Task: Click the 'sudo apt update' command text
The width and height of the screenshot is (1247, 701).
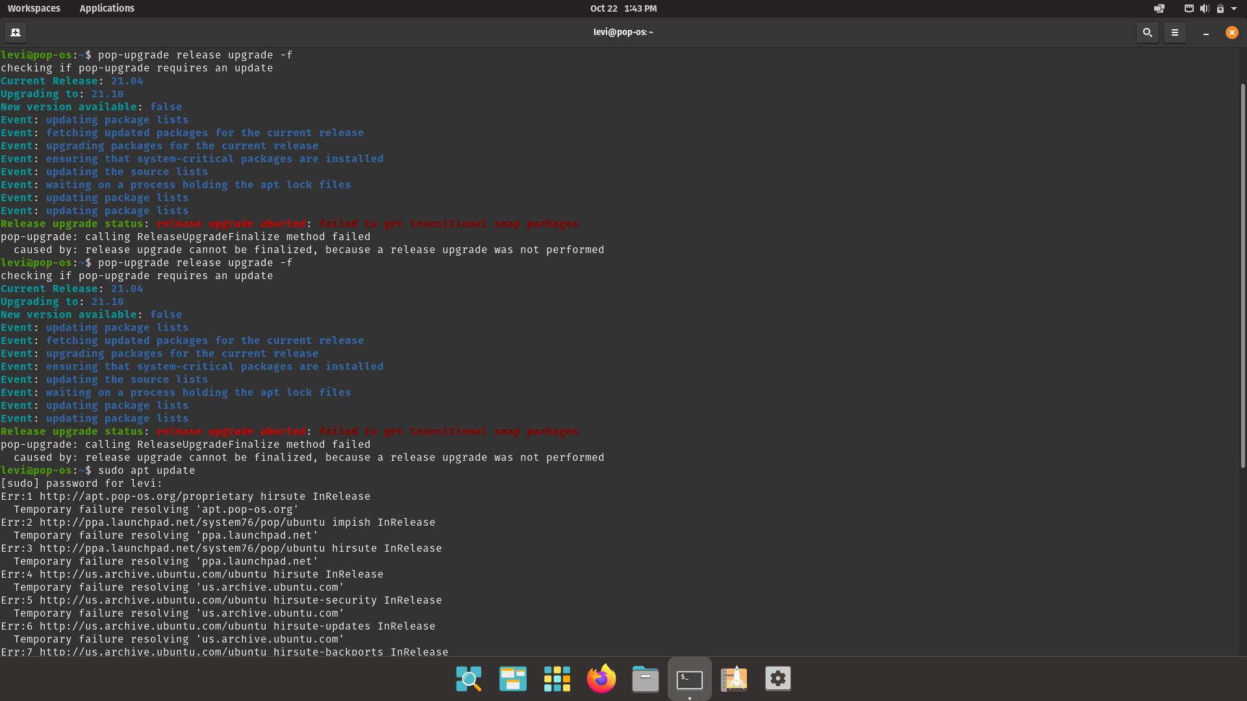Action: 147,471
